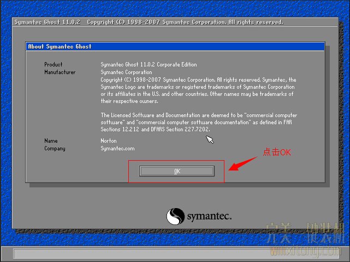The height and width of the screenshot is (262, 350).
Task: Click "Symantec Ghost 11.0.2" in the top title bar
Action: click(x=48, y=22)
